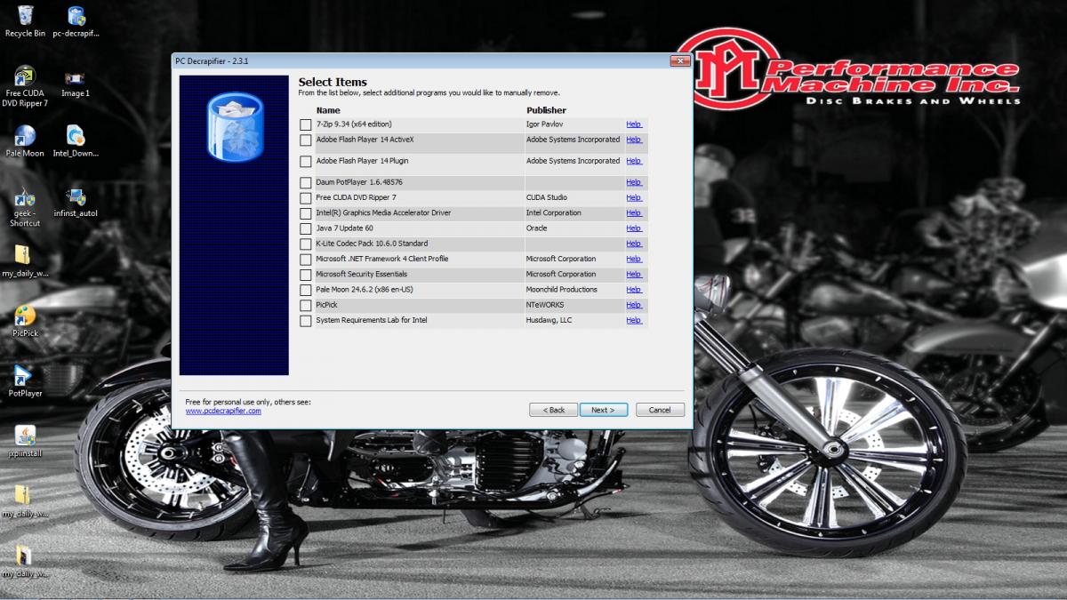This screenshot has width=1067, height=600.
Task: Select the 'CUDA Studio' publisher text
Action: [546, 197]
